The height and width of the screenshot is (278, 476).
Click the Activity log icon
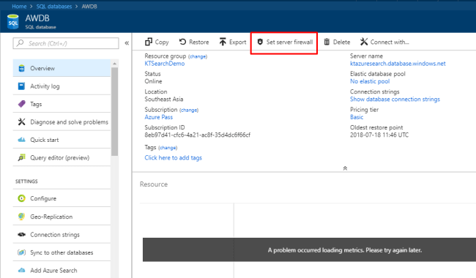click(x=21, y=86)
